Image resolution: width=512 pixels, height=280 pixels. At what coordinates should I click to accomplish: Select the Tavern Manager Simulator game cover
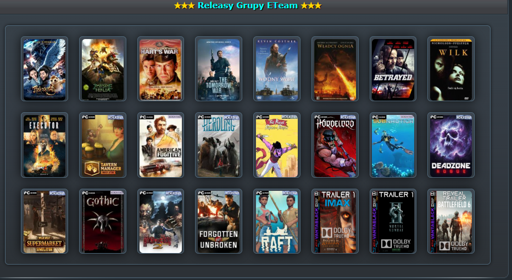(103, 145)
